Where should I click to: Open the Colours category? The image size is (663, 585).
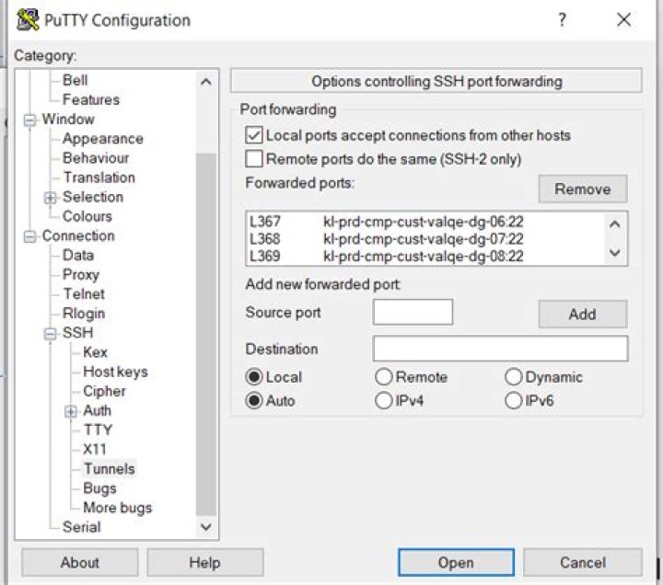click(87, 216)
